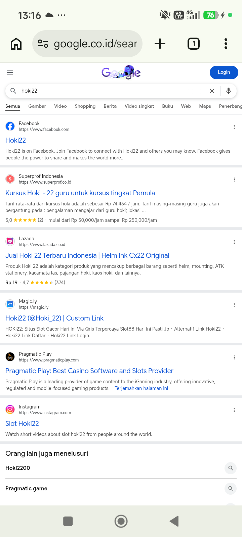Add a new browser tab
The height and width of the screenshot is (537, 242).
160,44
